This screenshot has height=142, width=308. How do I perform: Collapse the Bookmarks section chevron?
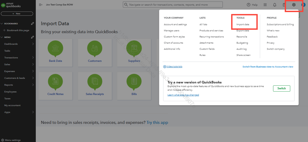(x=2, y=24)
